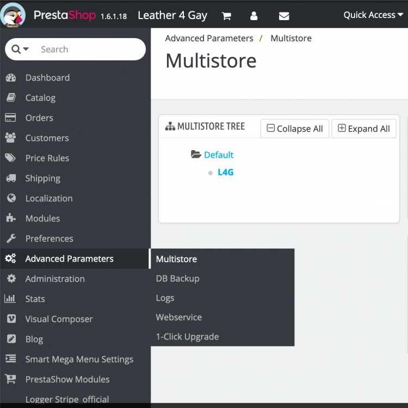Image resolution: width=408 pixels, height=408 pixels.
Task: Click the Localization globe icon
Action: coord(11,198)
